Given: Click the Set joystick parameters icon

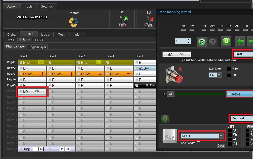Looking at the screenshot, I should 149,22.
